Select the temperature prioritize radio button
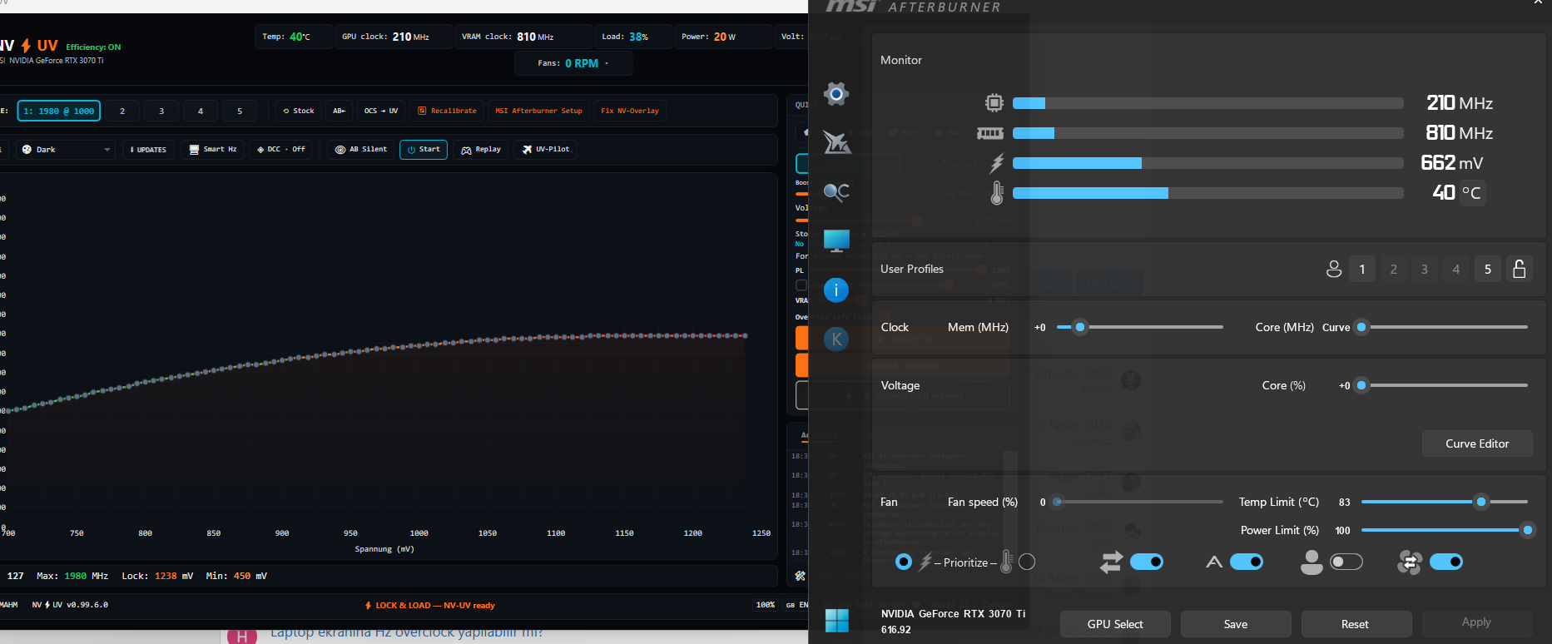Image resolution: width=1552 pixels, height=644 pixels. [1027, 562]
